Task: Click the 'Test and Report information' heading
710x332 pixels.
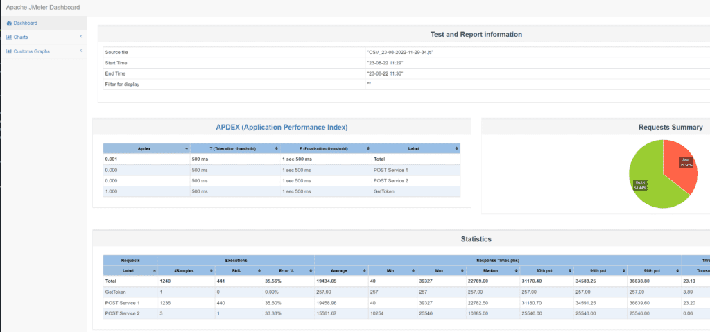Action: click(476, 35)
